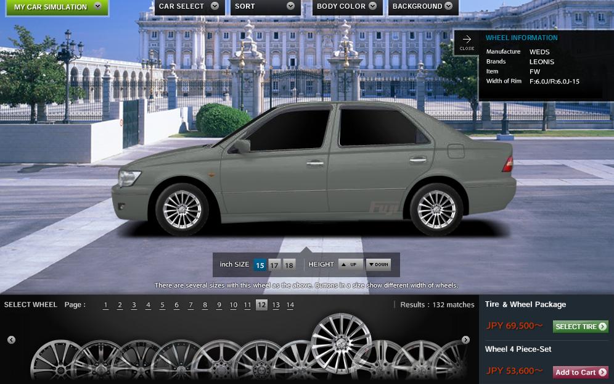Open the Sort dropdown
The image size is (614, 384).
[264, 6]
